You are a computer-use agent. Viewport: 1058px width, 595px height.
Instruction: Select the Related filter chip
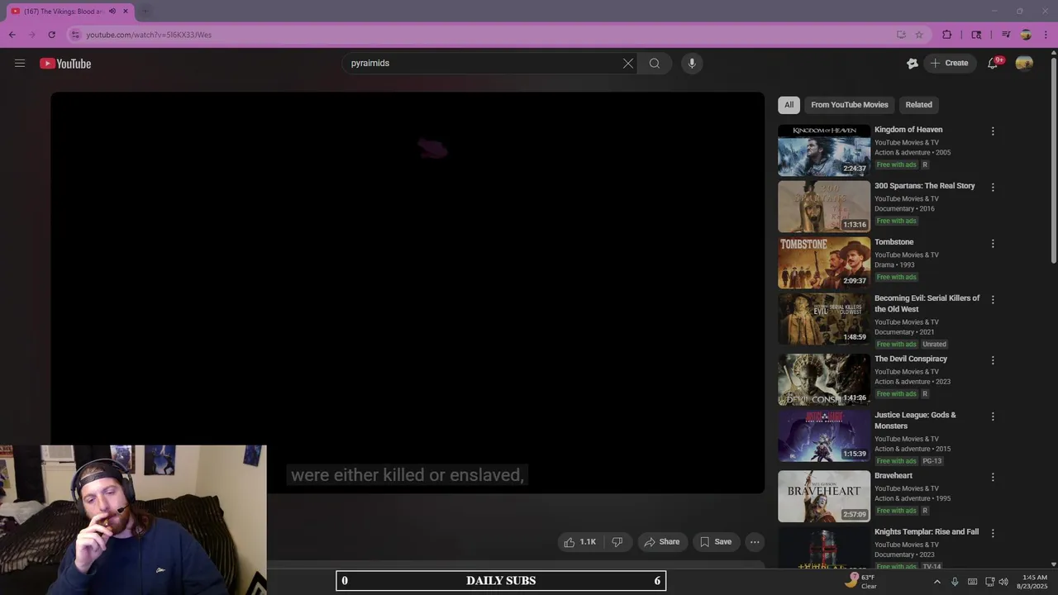pyautogui.click(x=918, y=105)
